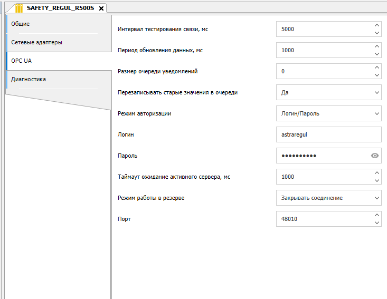Decrease the Порт value

376,223
